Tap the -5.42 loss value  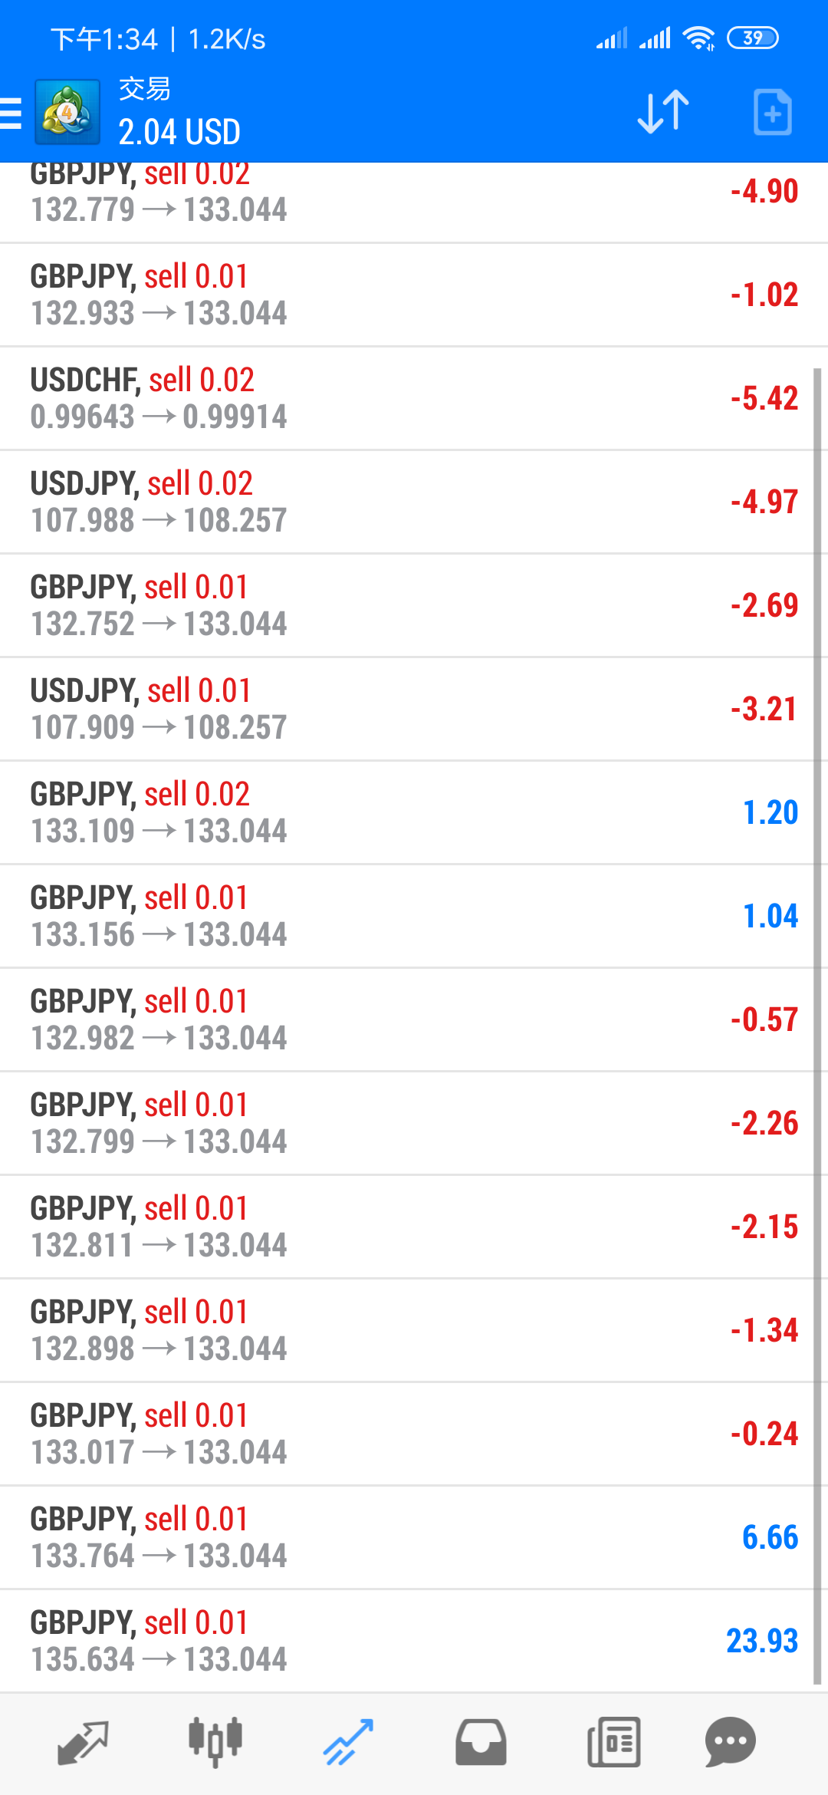[x=764, y=399]
